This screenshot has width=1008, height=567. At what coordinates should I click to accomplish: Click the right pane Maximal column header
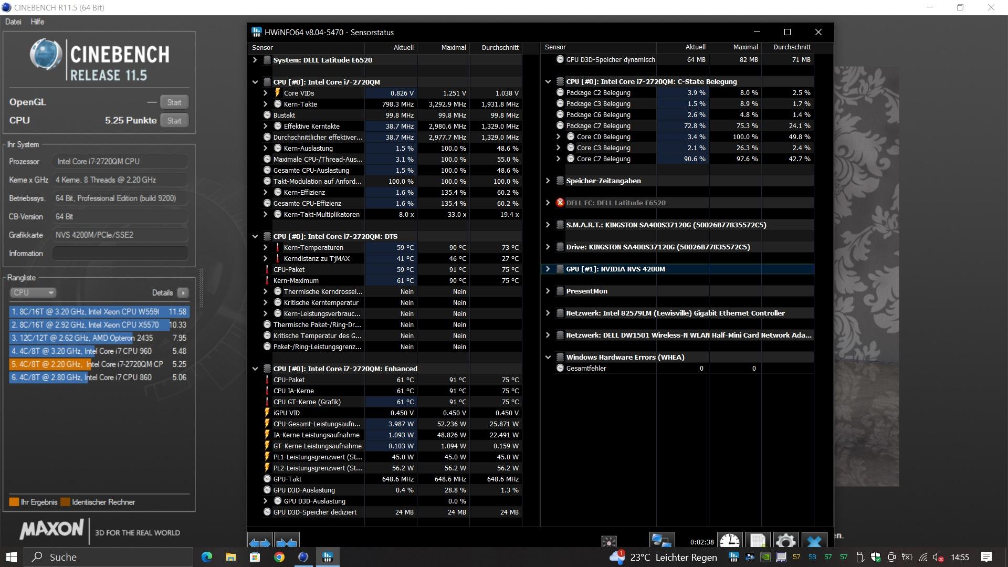tap(735, 47)
